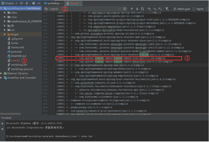Open the search filter funnel options
Screen dimensions: 209x142
point(167,9)
